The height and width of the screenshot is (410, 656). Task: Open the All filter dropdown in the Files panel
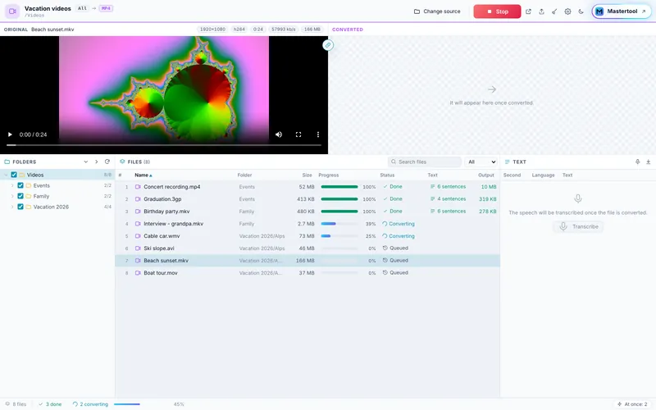(481, 162)
